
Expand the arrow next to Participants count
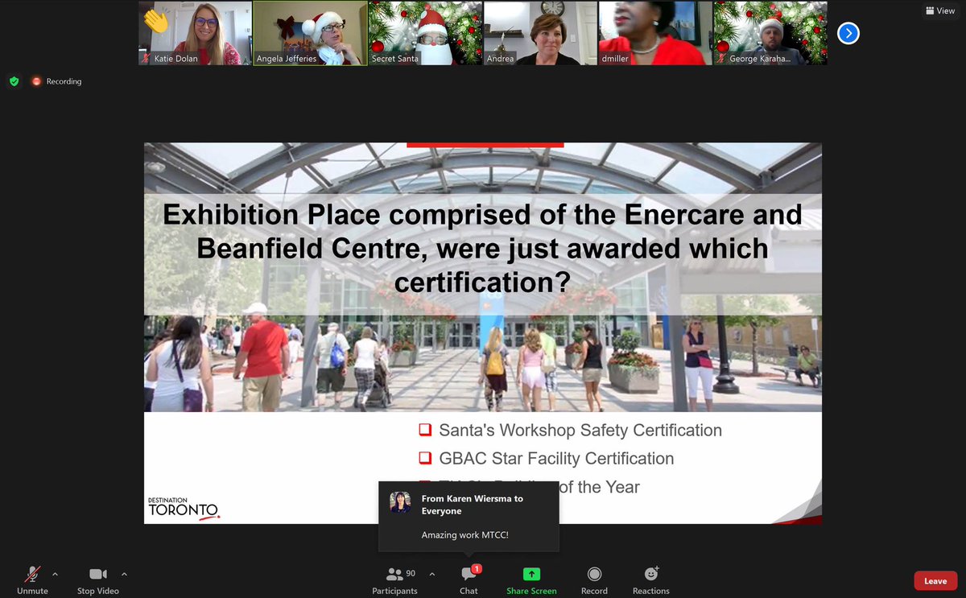(x=431, y=574)
